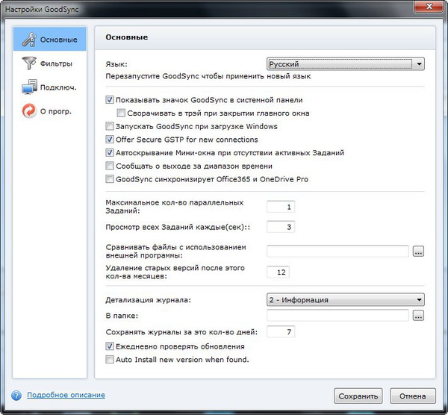
Task: Open the О прогр. section
Action: (57, 111)
